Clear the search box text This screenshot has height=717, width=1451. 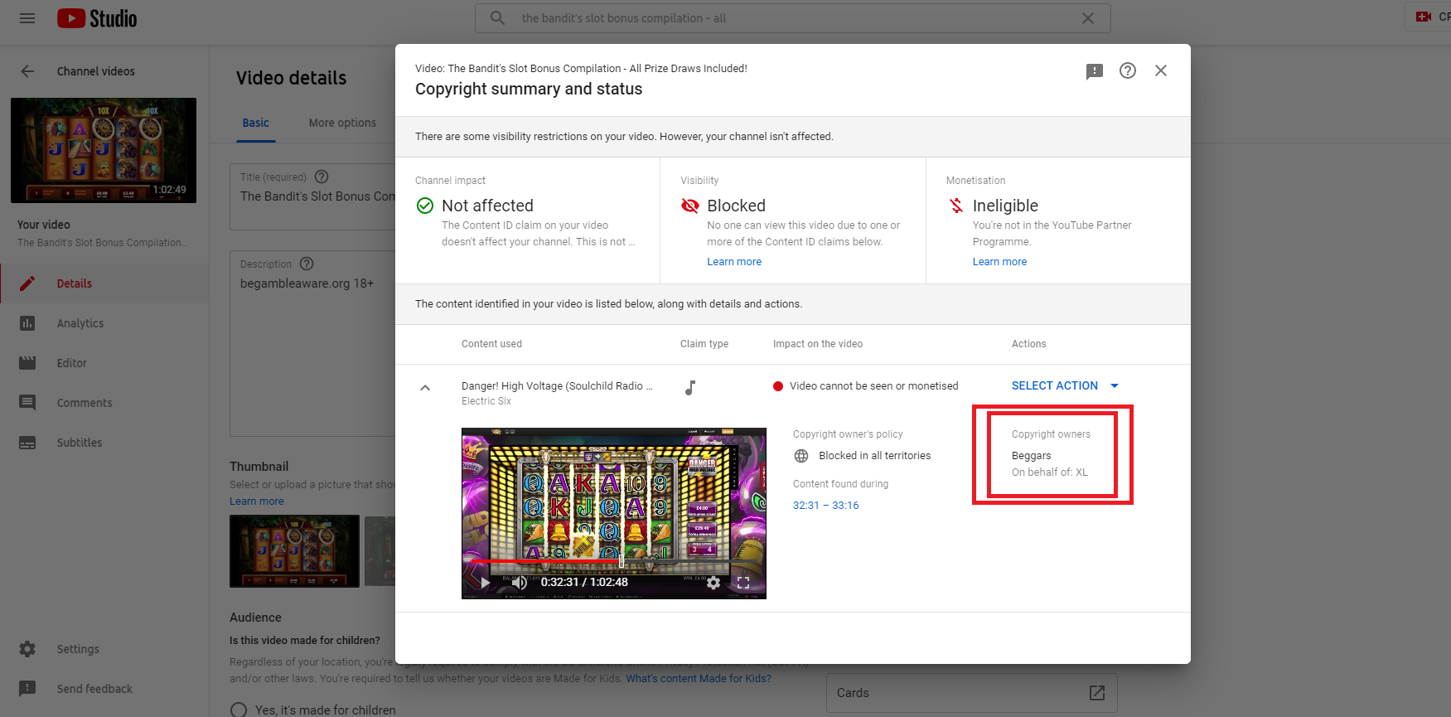(x=1088, y=18)
